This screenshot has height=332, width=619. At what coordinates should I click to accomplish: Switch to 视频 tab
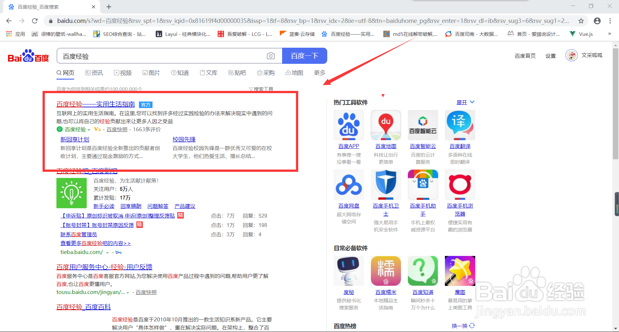point(123,73)
